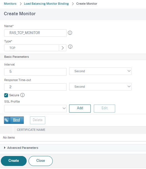This screenshot has width=146, height=169.
Task: Open the Interval unit Second dropdown
Action: coord(100,71)
